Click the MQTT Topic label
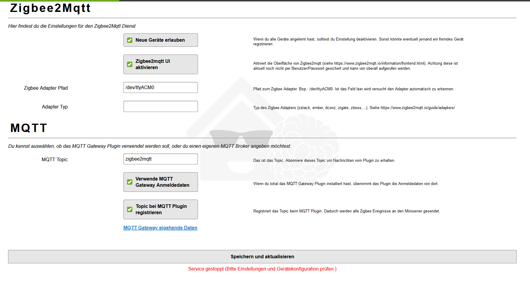This screenshot has width=530, height=283. (55, 160)
